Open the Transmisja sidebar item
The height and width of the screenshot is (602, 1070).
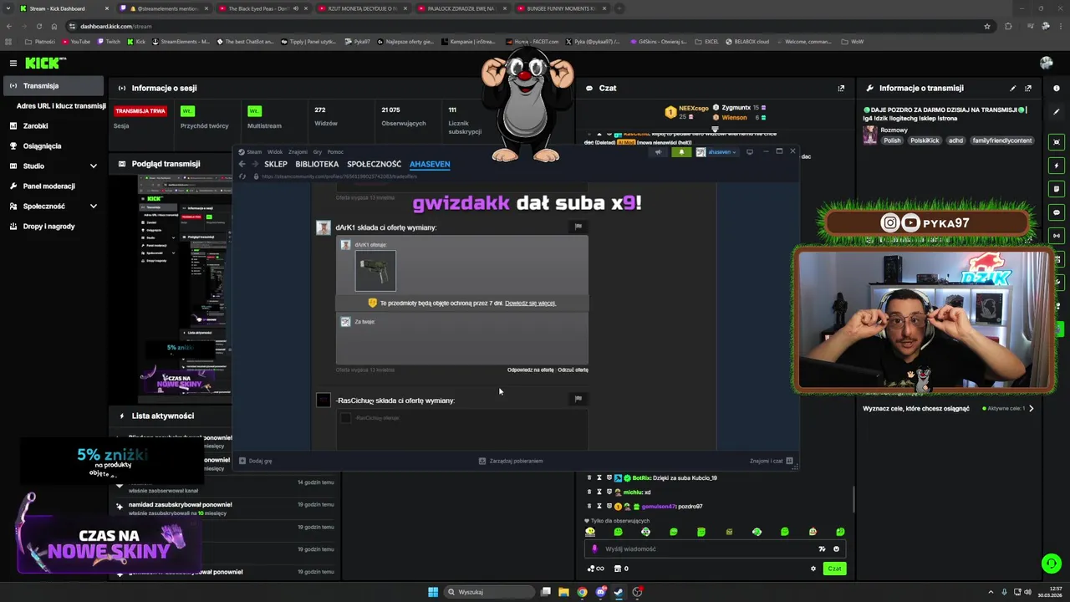[52, 85]
